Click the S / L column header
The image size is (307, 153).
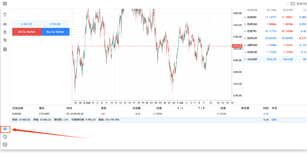point(180,108)
